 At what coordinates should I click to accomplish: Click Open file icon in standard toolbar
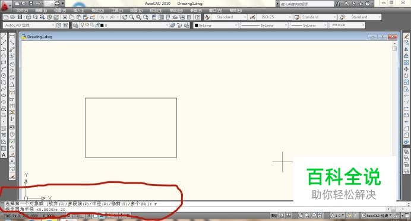coord(12,17)
